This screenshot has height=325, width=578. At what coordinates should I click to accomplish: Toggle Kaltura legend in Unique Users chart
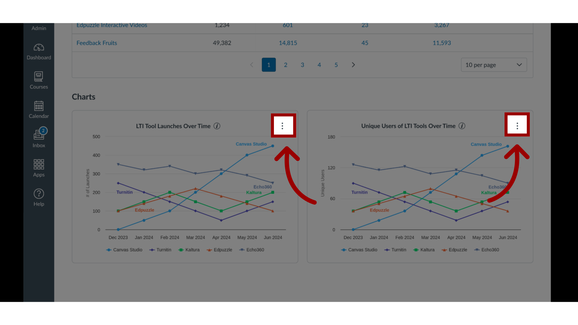tap(424, 250)
